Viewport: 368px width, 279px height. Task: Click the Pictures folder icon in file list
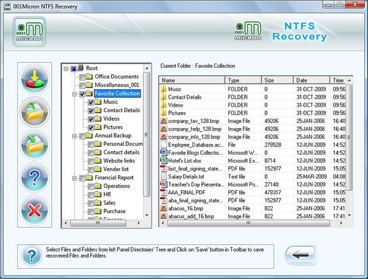pyautogui.click(x=164, y=113)
